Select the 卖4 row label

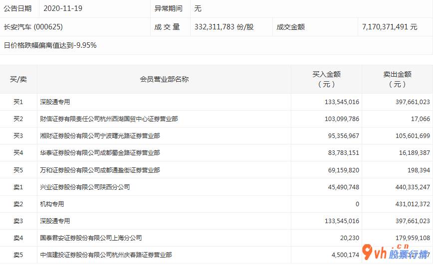tap(18, 238)
